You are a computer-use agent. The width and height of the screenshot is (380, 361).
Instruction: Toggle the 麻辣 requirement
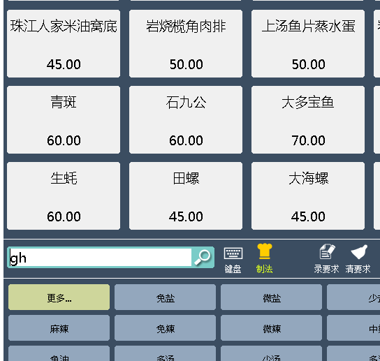tap(59, 328)
